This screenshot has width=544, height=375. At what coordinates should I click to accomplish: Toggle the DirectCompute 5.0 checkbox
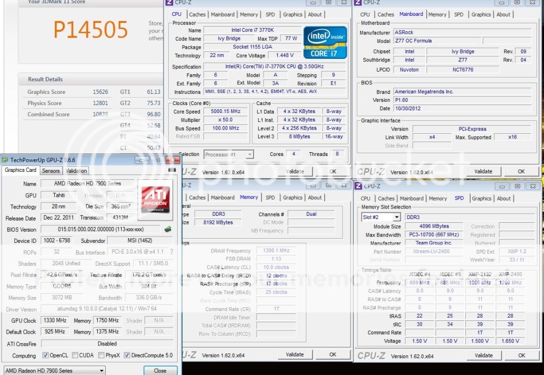(x=127, y=355)
